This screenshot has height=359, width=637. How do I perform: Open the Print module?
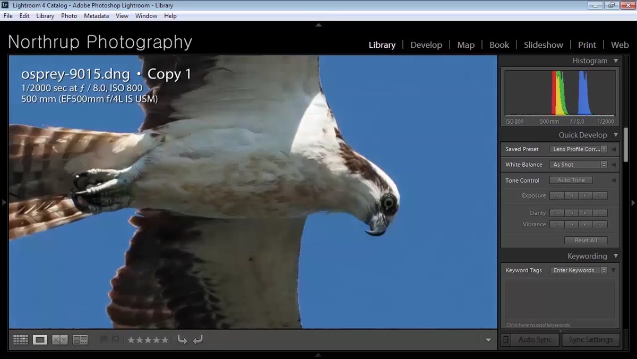click(x=587, y=45)
